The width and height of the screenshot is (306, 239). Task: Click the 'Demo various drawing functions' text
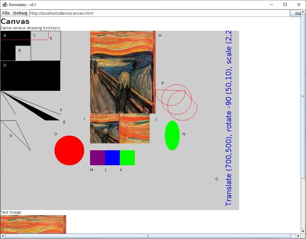click(30, 28)
